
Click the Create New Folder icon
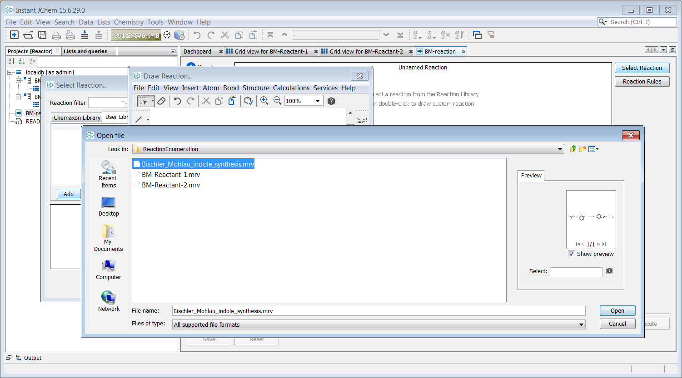point(582,149)
